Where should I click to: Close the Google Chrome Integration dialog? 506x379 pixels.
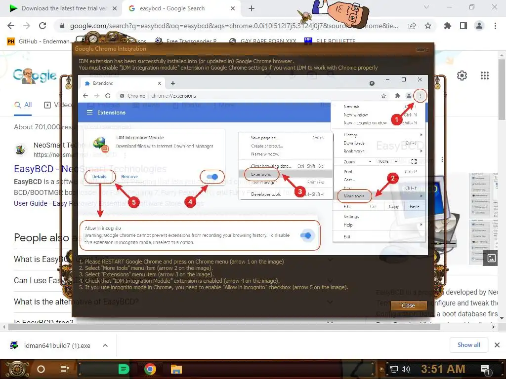422,49
